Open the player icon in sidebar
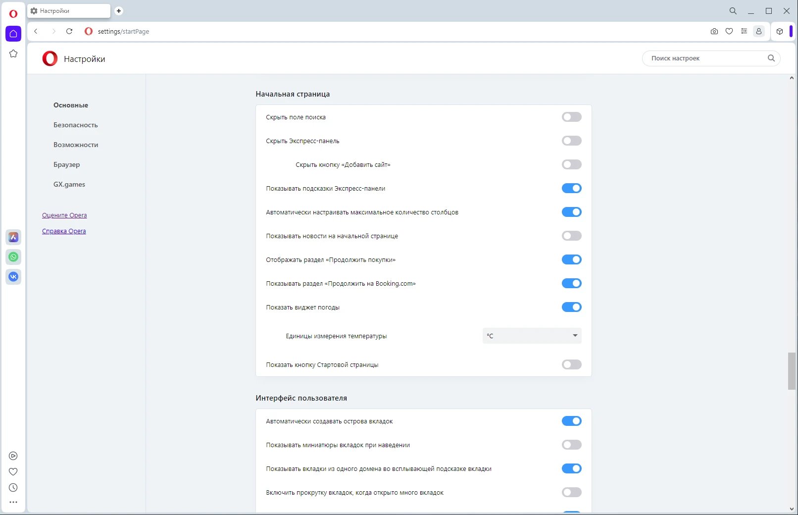The image size is (798, 515). pyautogui.click(x=13, y=456)
